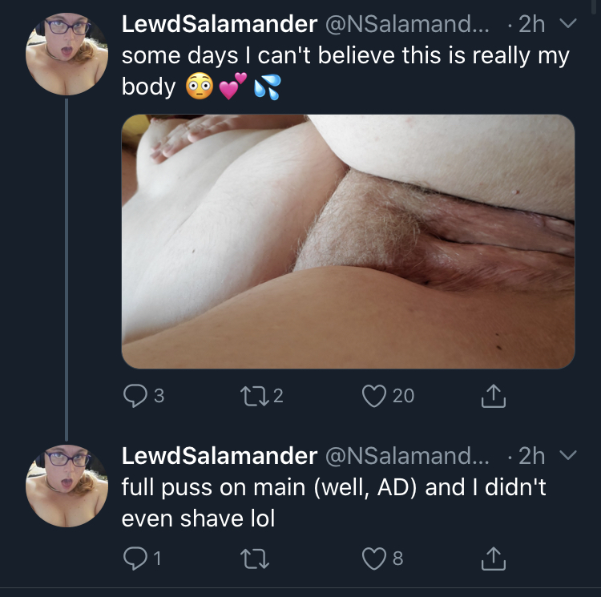Open the @NSalamand... handle on second tweet

[x=407, y=456]
